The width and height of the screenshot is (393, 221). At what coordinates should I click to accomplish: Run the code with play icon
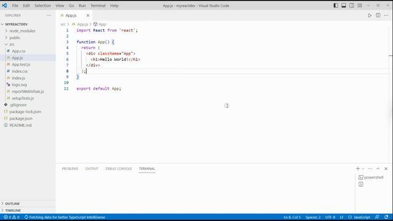[370, 15]
